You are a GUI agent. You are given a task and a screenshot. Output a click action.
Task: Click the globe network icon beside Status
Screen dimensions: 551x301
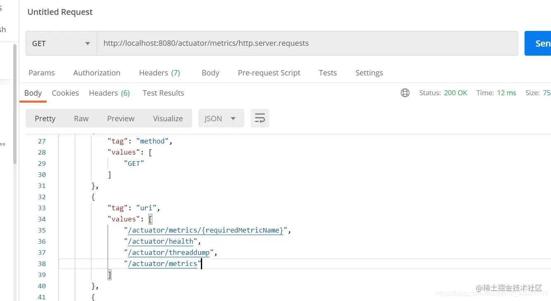(x=405, y=93)
